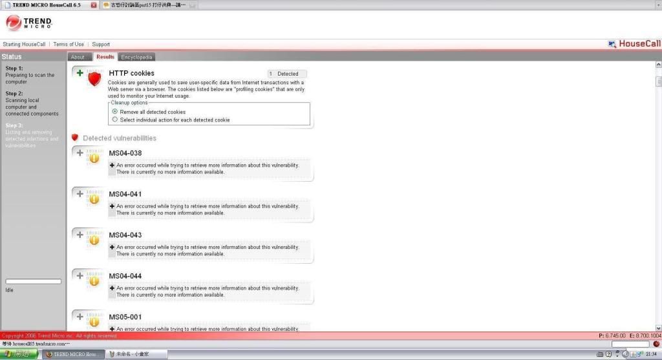The width and height of the screenshot is (662, 360).
Task: Click the MS05-001 heading text
Action: 125,317
